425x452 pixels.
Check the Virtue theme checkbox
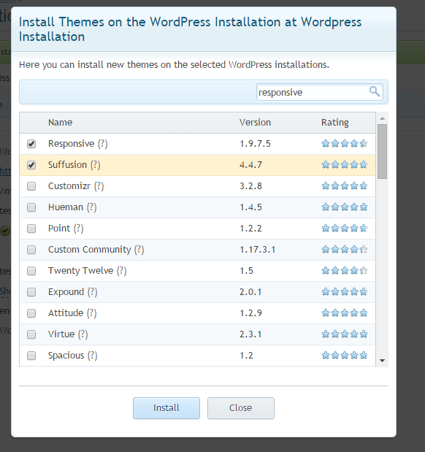(x=31, y=334)
